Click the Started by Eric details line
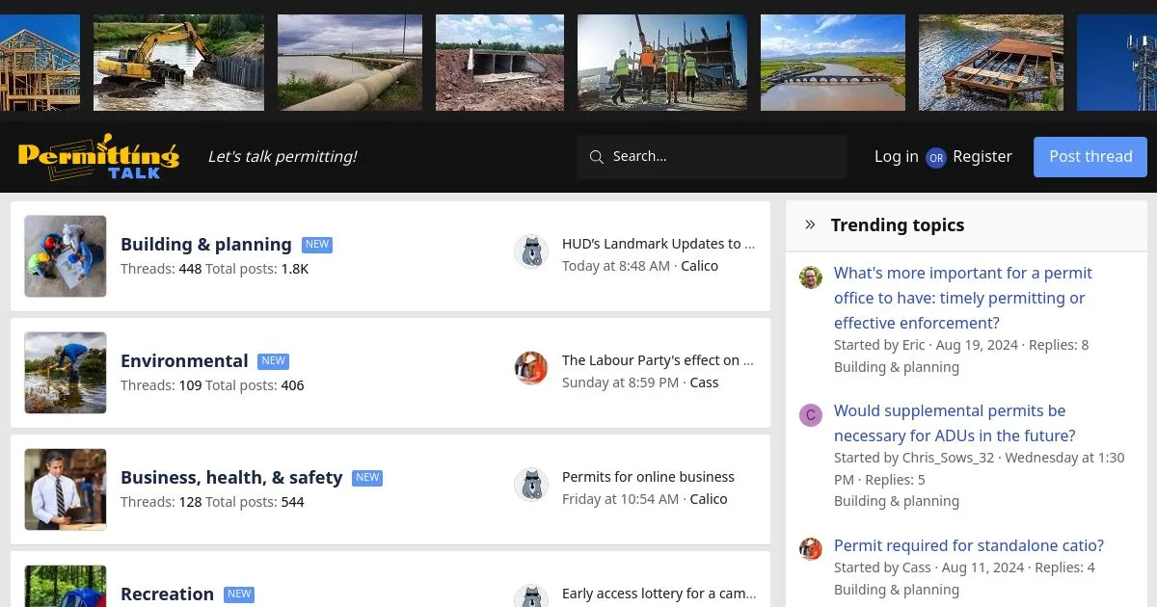This screenshot has height=607, width=1157. coord(961,345)
